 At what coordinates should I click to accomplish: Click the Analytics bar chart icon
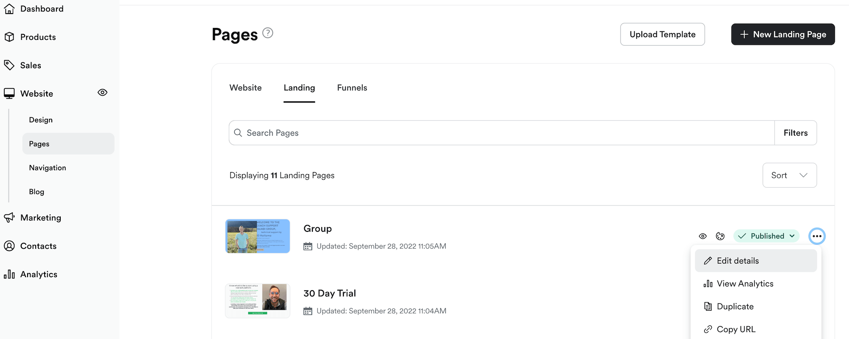[9, 274]
